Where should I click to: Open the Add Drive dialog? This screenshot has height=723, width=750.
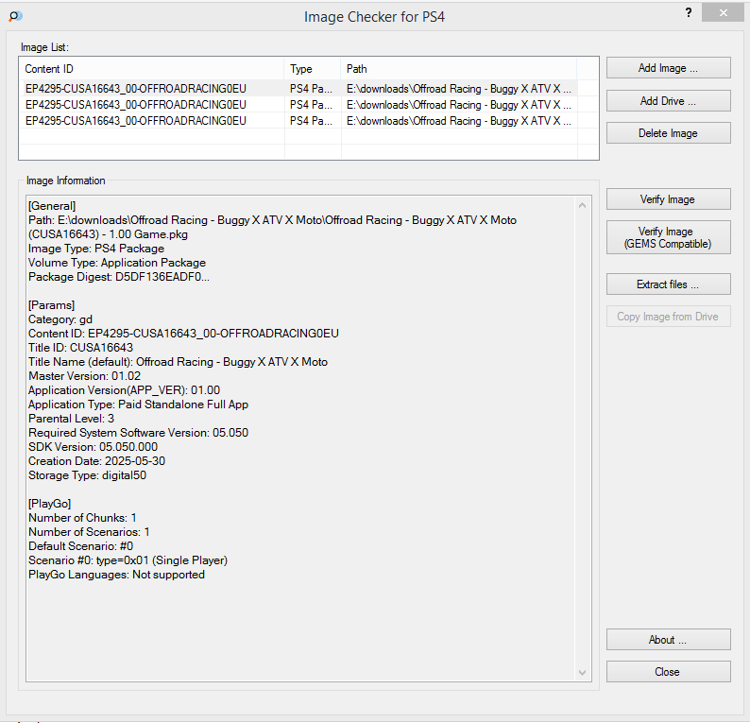(668, 101)
